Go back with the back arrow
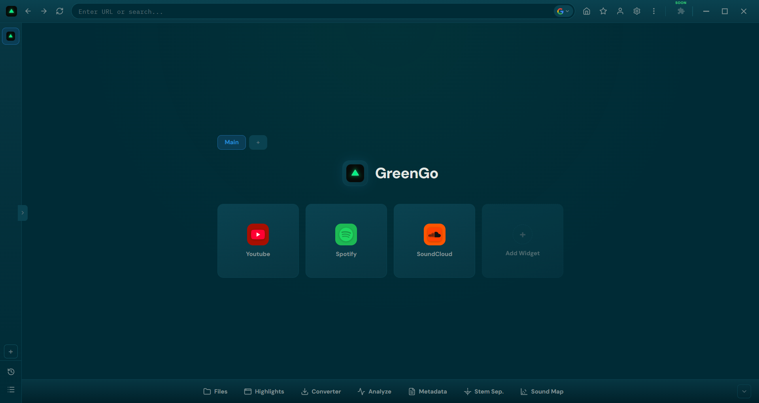Screen dimensions: 759x403 (x=28, y=11)
